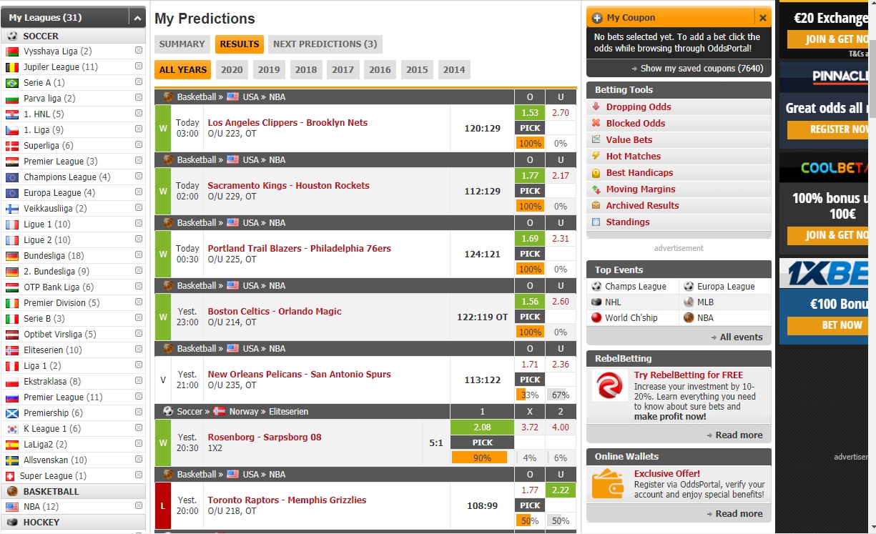Remove Parva liga from My Leagues
Image resolution: width=876 pixels, height=534 pixels.
[139, 98]
